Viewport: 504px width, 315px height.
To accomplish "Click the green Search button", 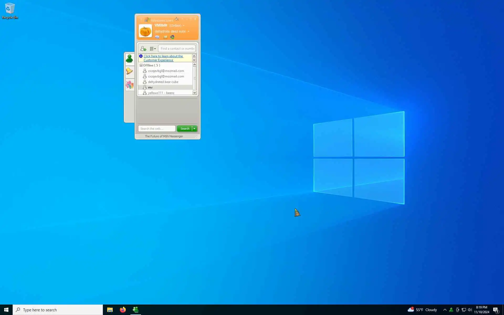I will (185, 129).
